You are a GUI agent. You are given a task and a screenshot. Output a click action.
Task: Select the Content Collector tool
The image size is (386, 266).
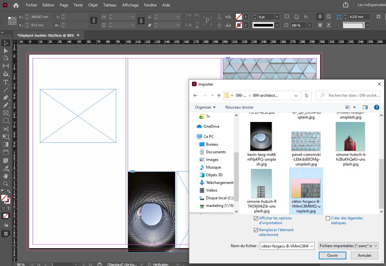[5, 74]
